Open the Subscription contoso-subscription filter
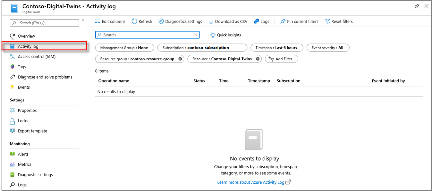Screen dimensions: 432x191 tap(202, 48)
